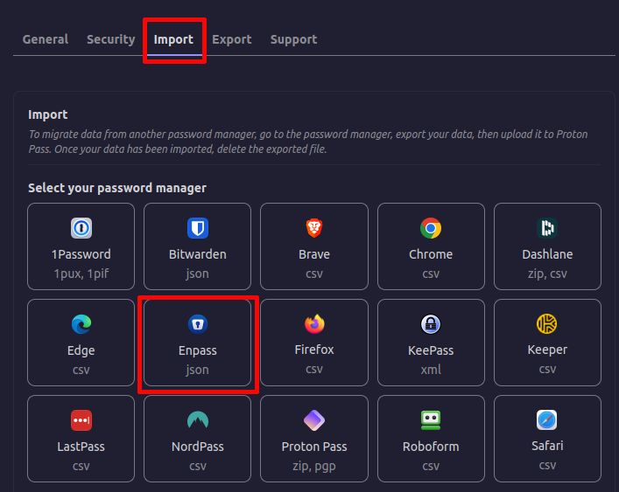This screenshot has height=492, width=619.
Task: Click the Dashlane logo icon
Action: (x=547, y=228)
